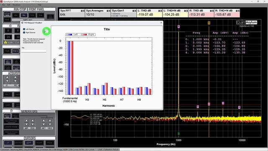Click marker 0 at the fundamental peak
Viewport: 268px width, 151px height.
[178, 26]
